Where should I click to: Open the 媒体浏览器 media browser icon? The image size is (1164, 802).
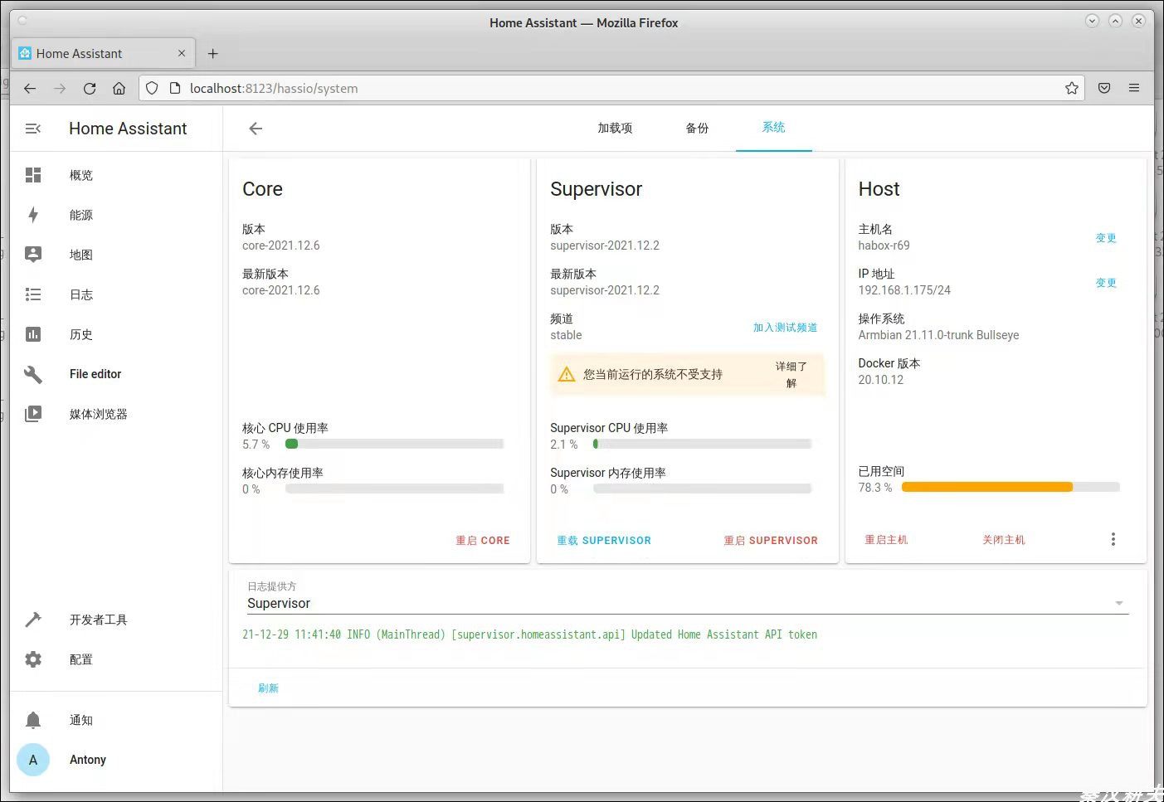click(33, 414)
